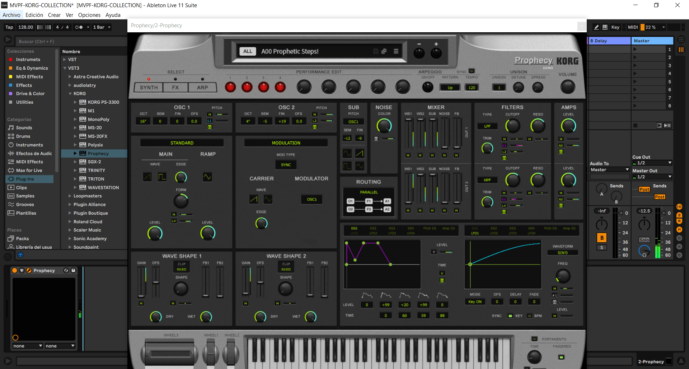This screenshot has height=369, width=689.
Task: Toggle performance edit button 1
Action: point(230,87)
